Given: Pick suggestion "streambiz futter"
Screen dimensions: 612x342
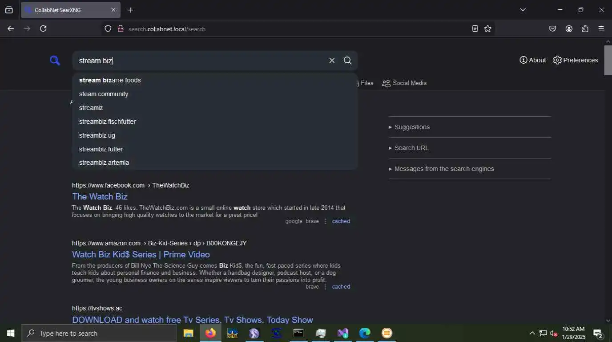Looking at the screenshot, I should (x=215, y=149).
